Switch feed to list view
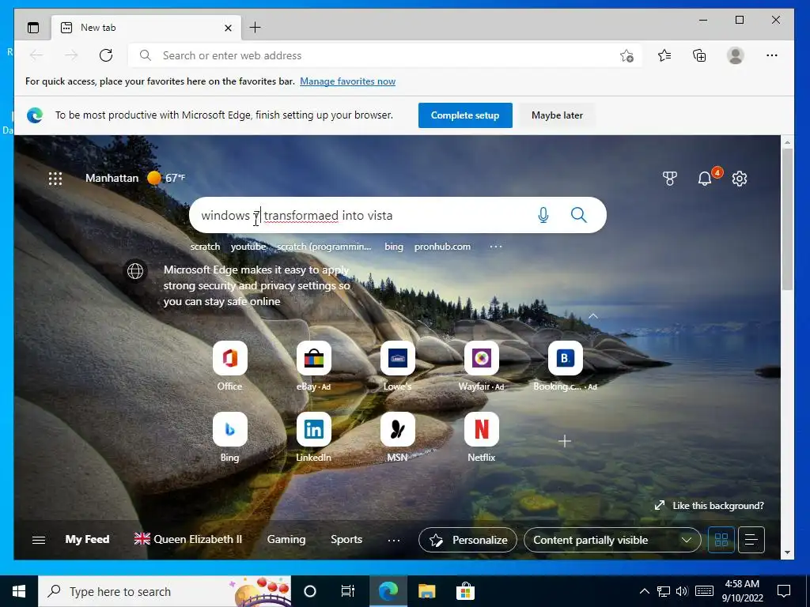This screenshot has width=810, height=607. [x=751, y=540]
